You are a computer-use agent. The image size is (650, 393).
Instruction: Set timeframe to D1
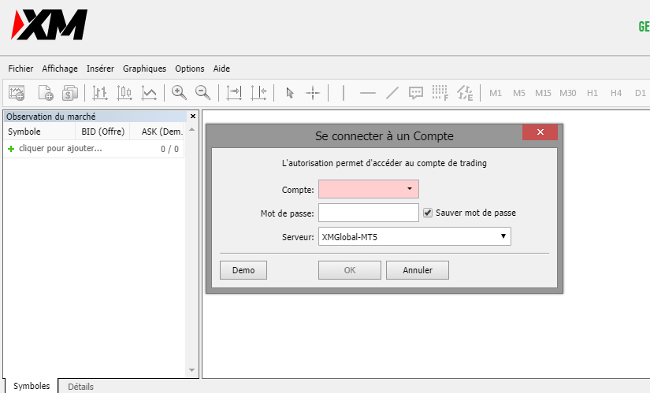coord(641,93)
